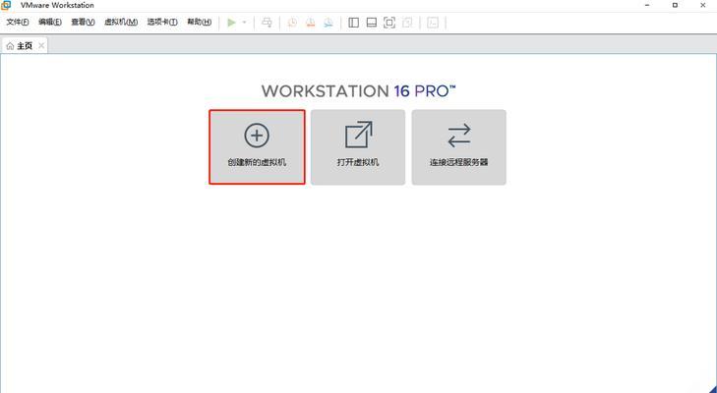Click the console view toolbar icon

[x=433, y=23]
